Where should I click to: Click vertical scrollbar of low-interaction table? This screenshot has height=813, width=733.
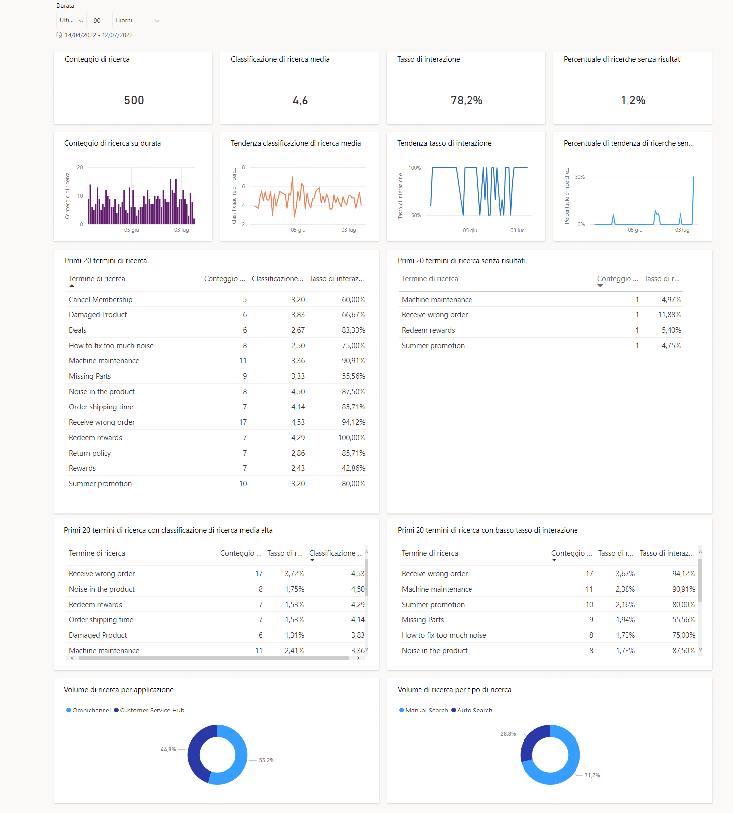[700, 580]
